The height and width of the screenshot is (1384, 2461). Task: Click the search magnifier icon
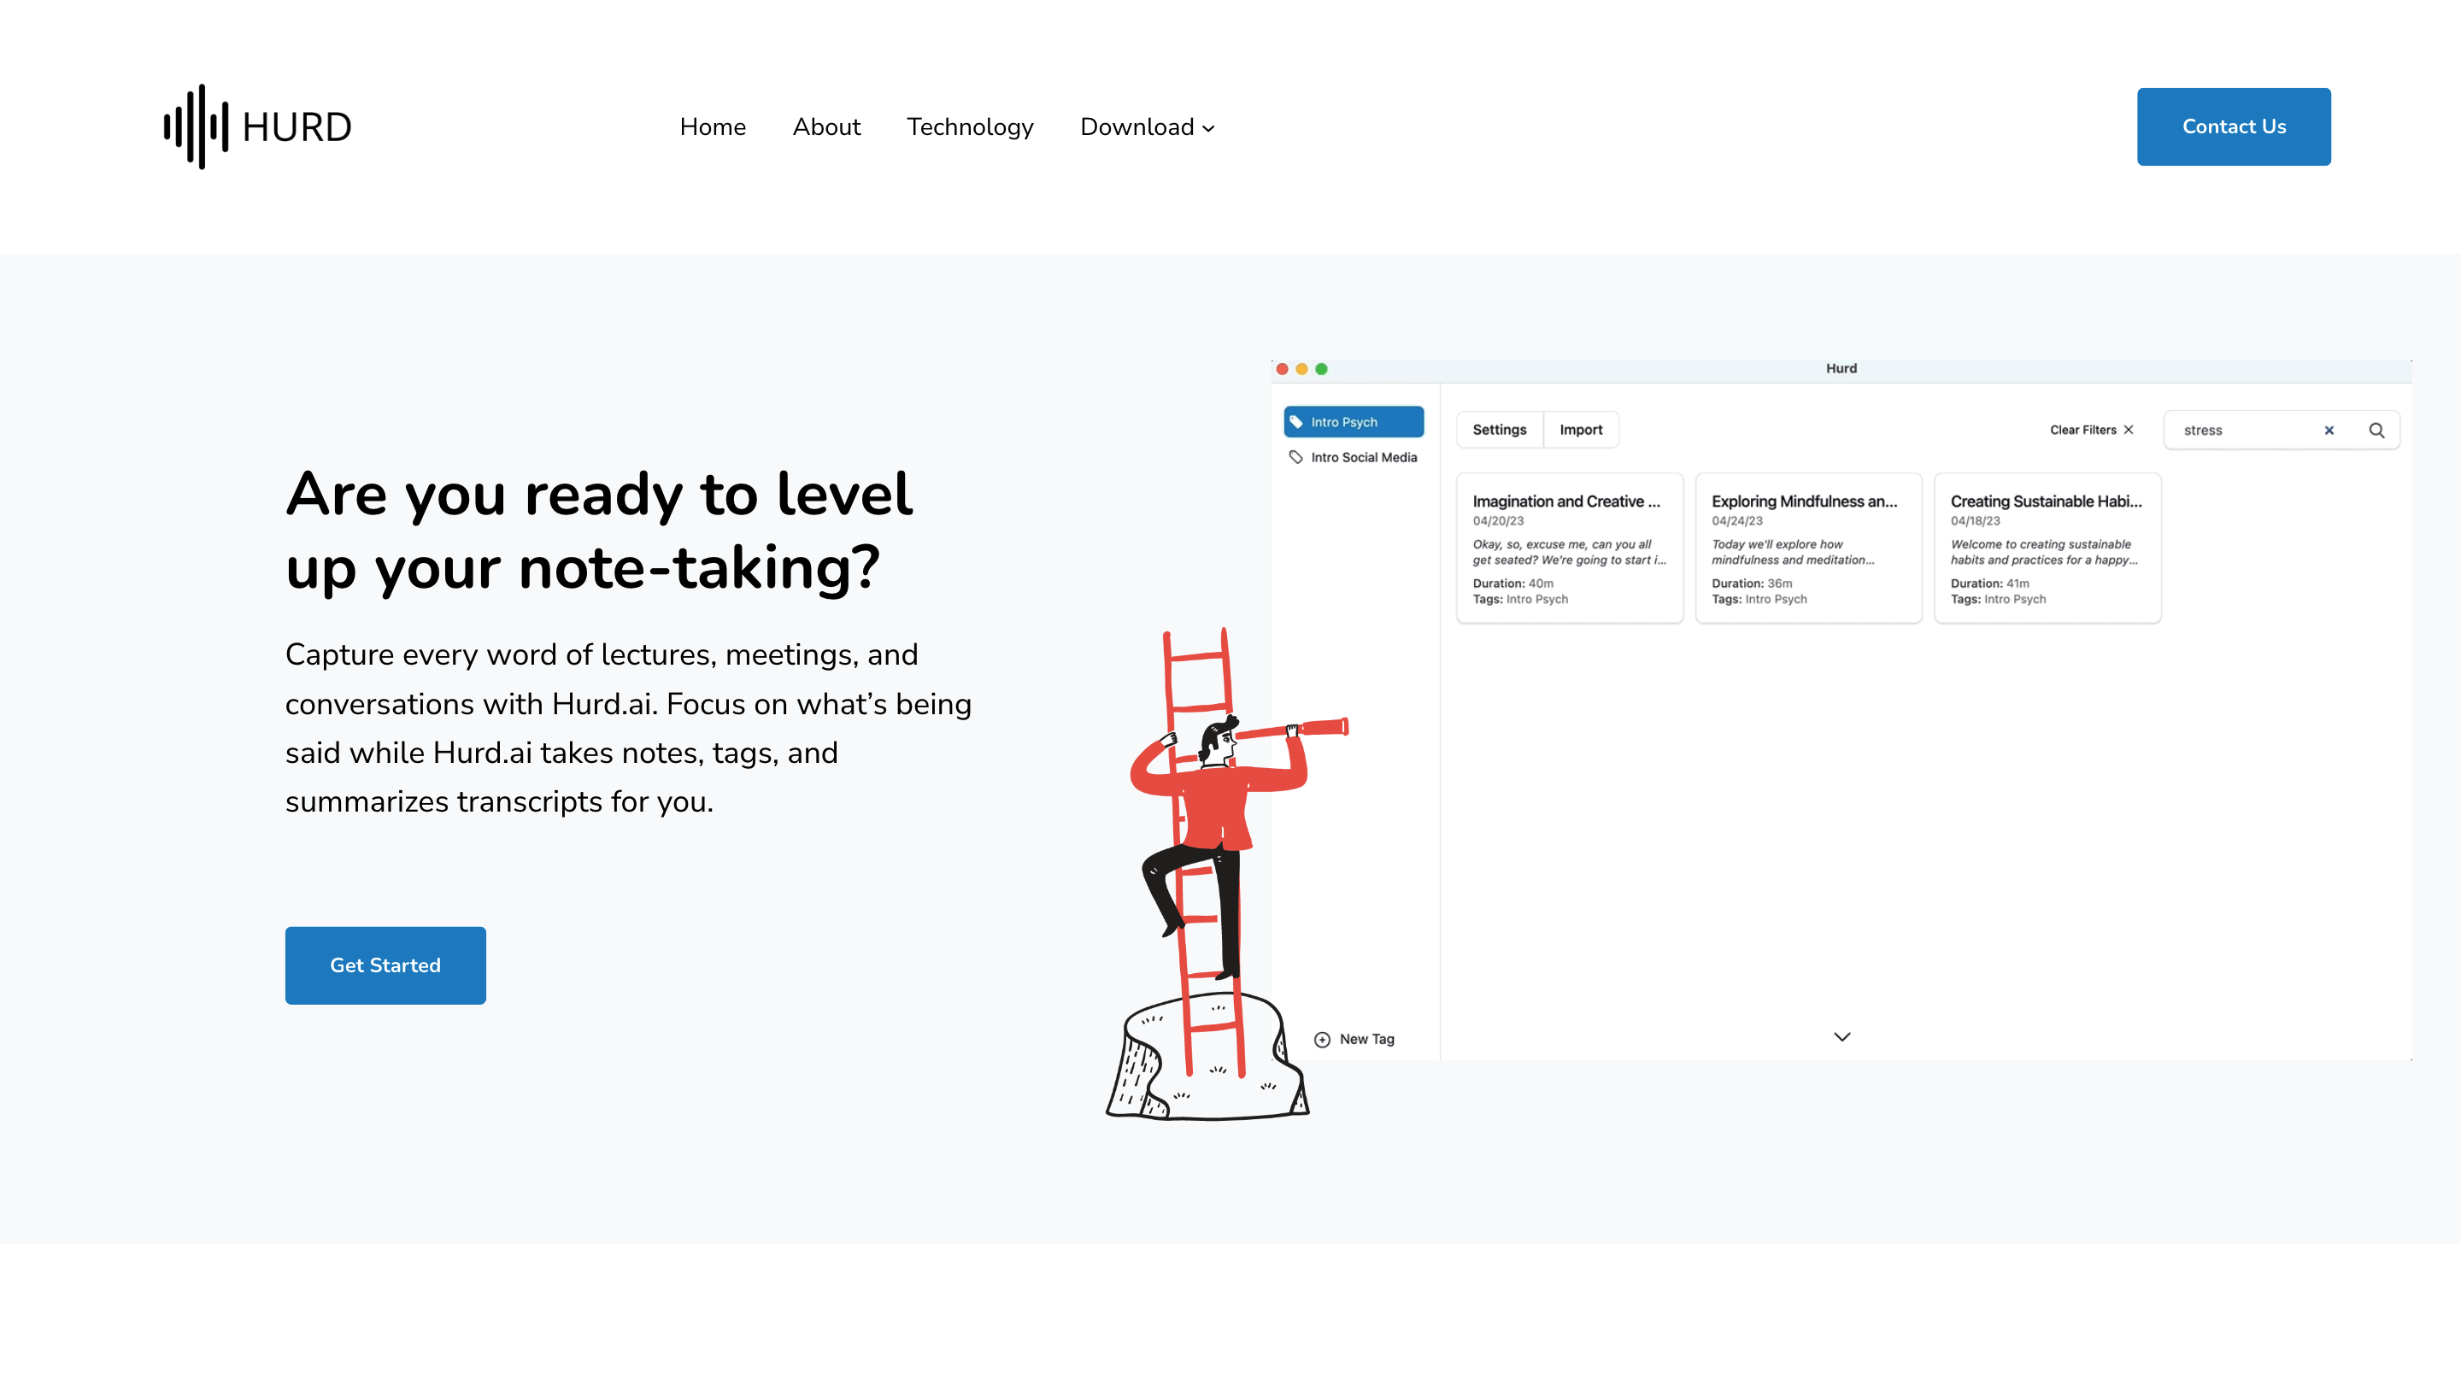point(2376,431)
